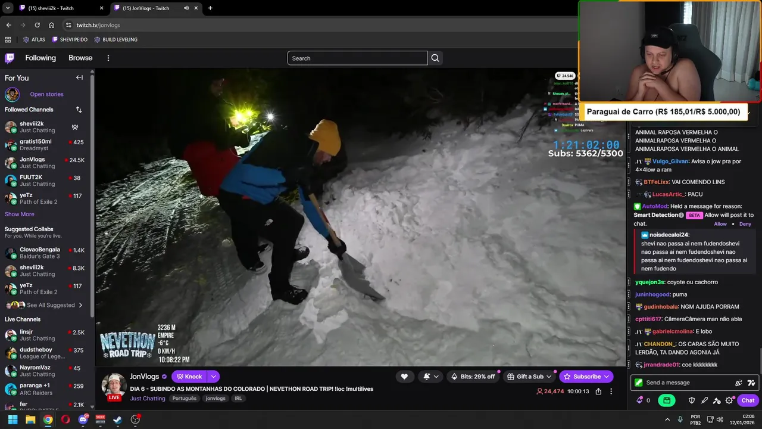
Task: Go to browser home page
Action: [51, 25]
